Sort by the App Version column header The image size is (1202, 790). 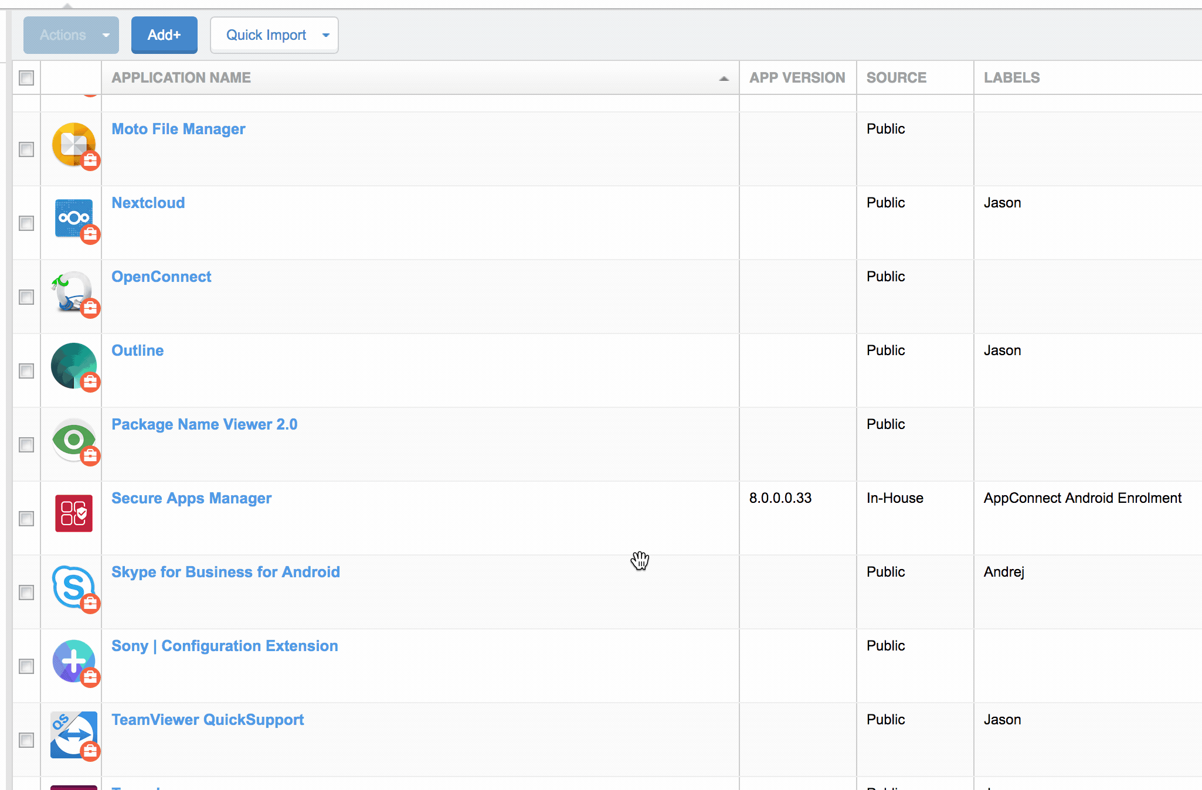coord(797,78)
